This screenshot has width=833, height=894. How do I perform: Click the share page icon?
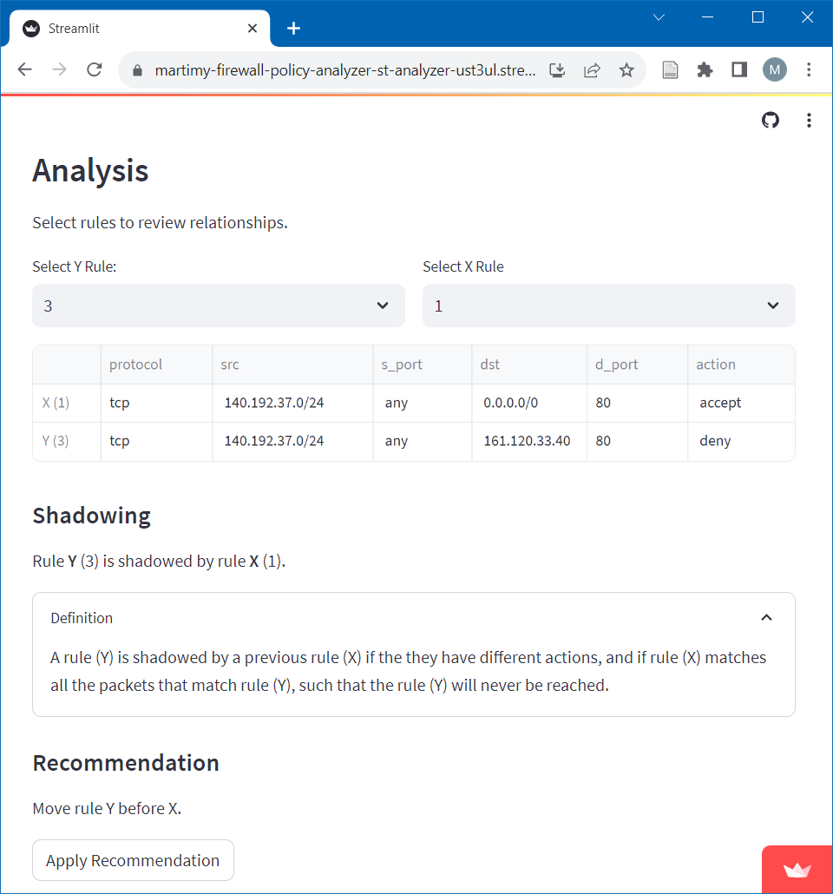[x=592, y=70]
